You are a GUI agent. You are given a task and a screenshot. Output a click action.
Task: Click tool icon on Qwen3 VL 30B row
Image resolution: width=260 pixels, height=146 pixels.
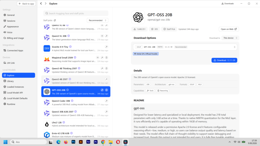point(107,36)
